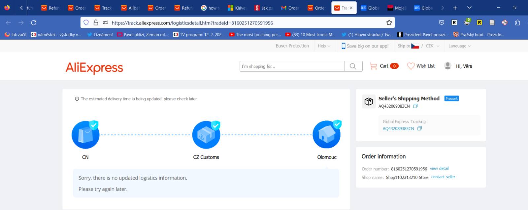Image resolution: width=528 pixels, height=210 pixels.
Task: Switch to the Alibaba tab
Action: 130,8
